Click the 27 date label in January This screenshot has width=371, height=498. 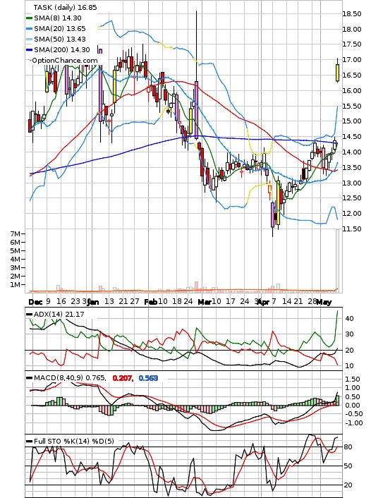pos(134,301)
